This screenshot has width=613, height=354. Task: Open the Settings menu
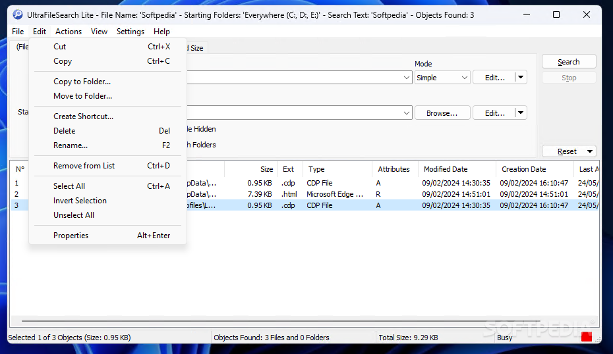coord(131,32)
